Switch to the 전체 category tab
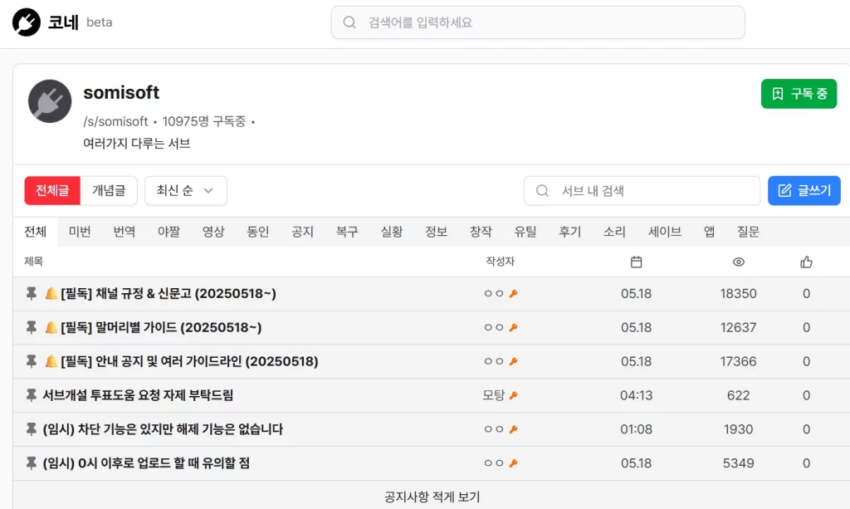This screenshot has height=509, width=850. click(x=35, y=232)
